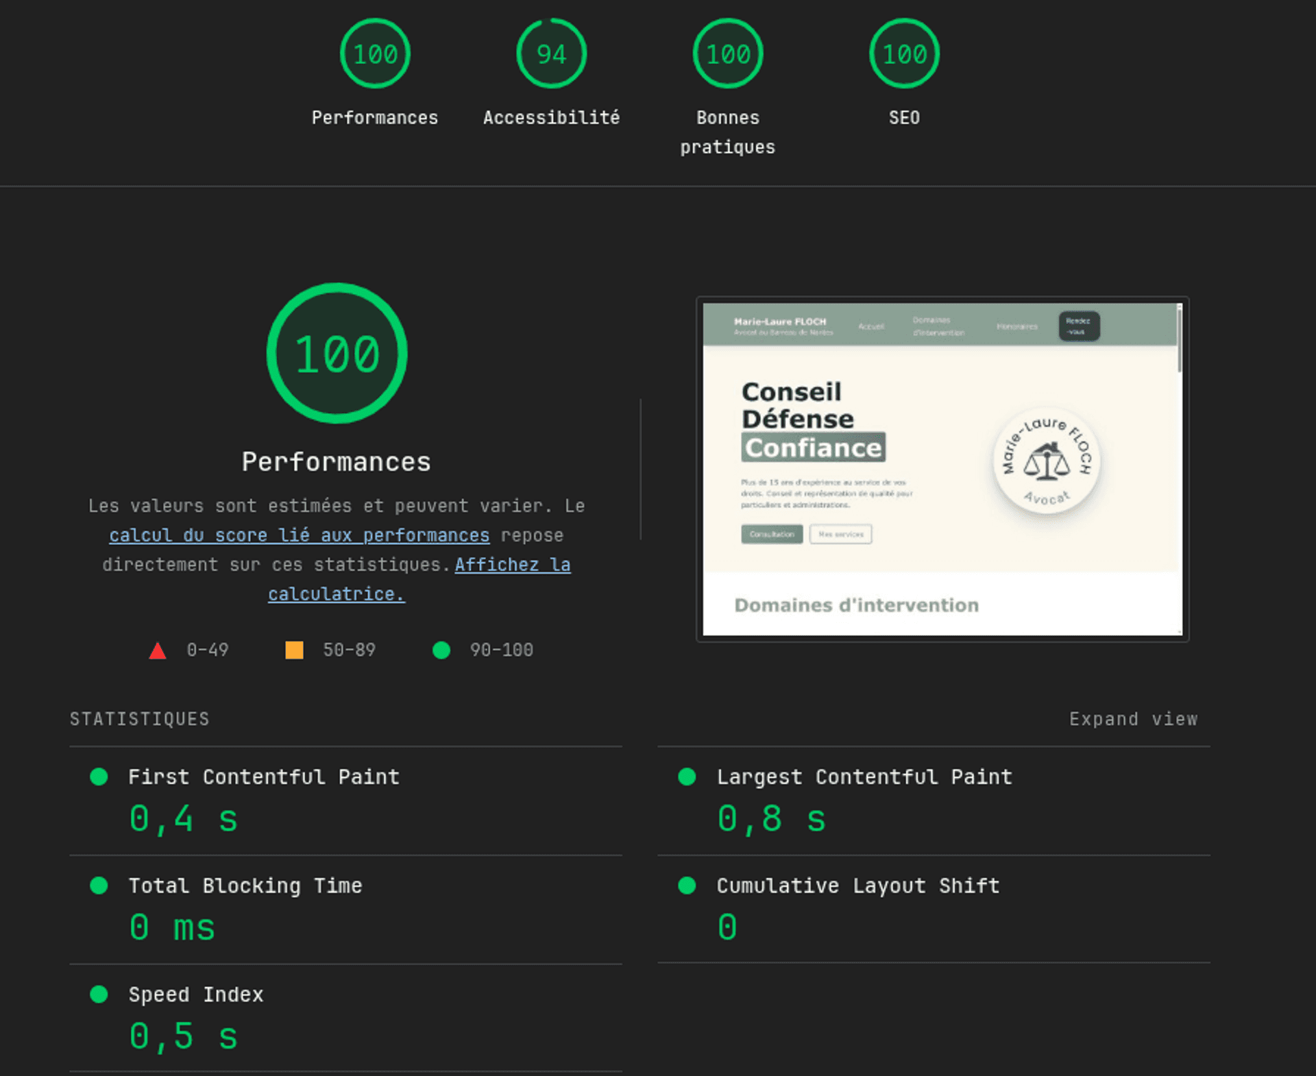The height and width of the screenshot is (1076, 1316).
Task: Click the large Performances 100 gauge
Action: coord(337,354)
